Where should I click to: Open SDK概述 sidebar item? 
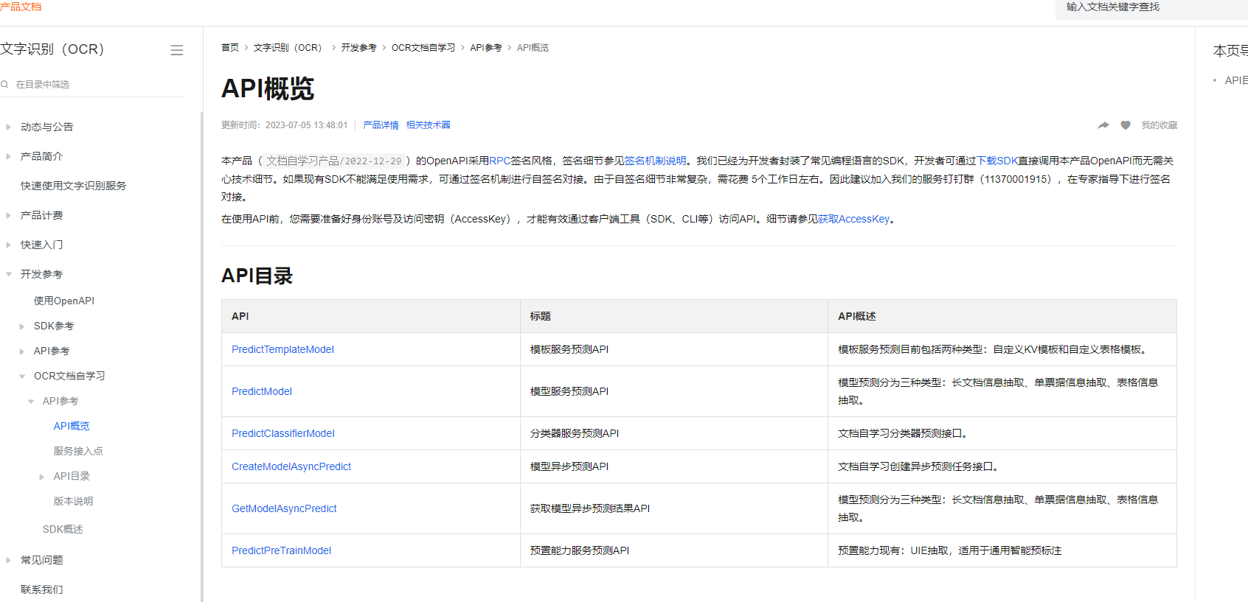click(x=63, y=529)
